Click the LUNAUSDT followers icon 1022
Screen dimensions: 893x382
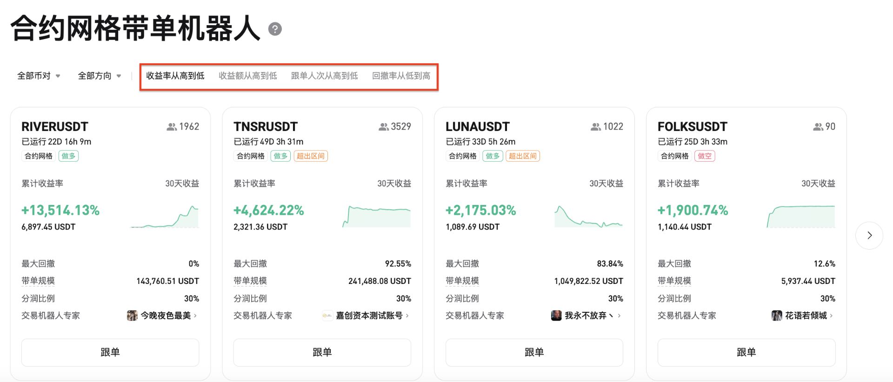point(596,126)
